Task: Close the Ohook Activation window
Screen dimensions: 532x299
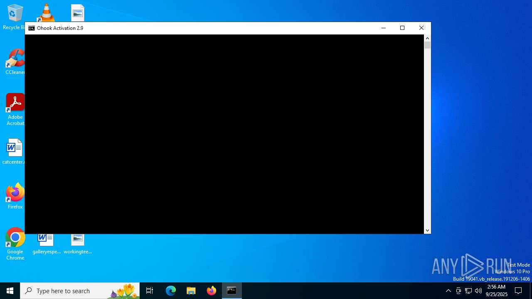Action: click(421, 28)
